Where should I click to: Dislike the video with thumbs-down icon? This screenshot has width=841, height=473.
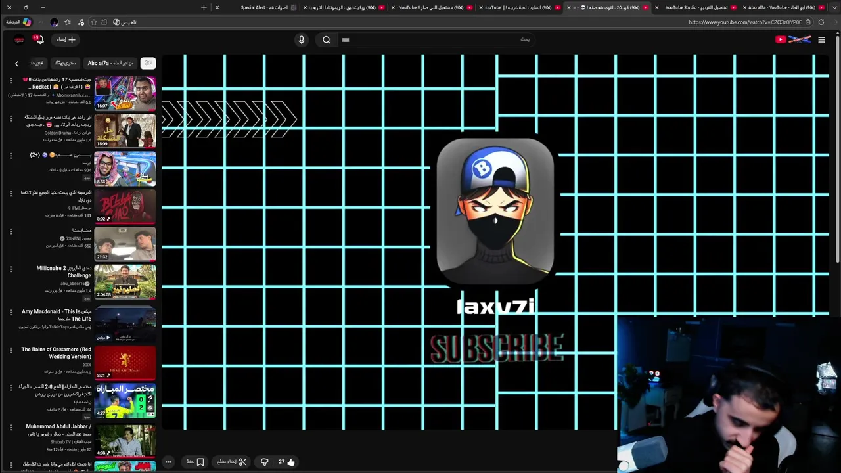tap(264, 462)
